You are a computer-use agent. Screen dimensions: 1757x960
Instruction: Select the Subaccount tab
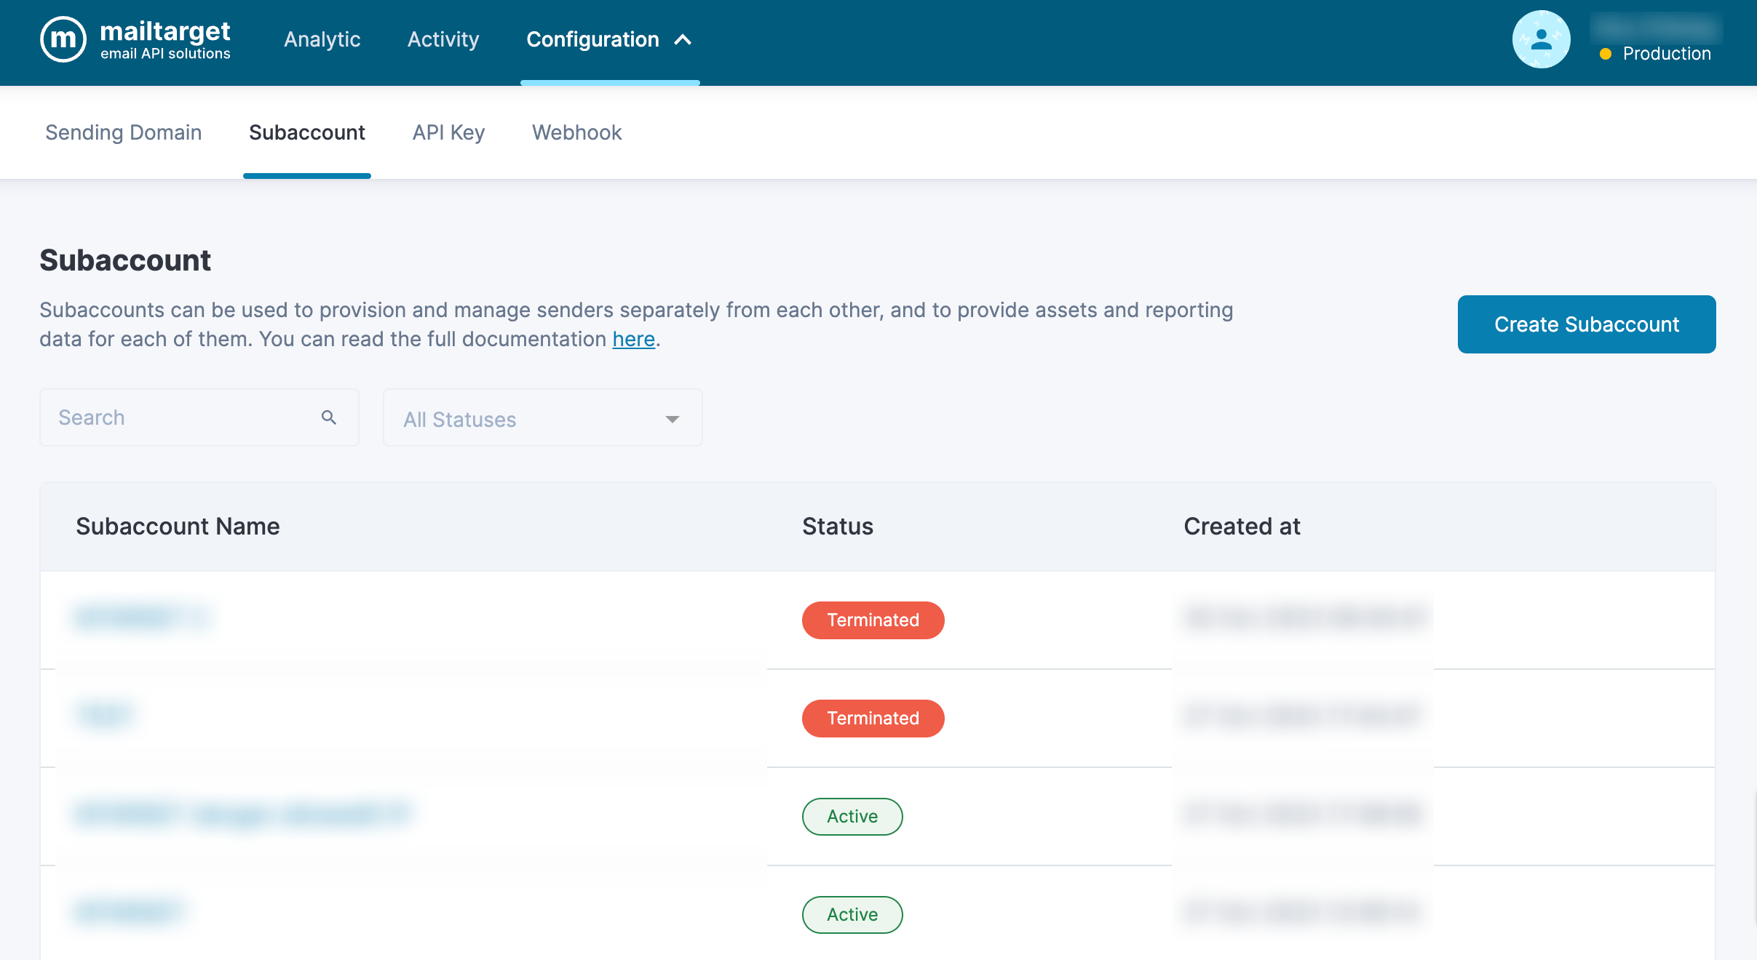tap(306, 132)
